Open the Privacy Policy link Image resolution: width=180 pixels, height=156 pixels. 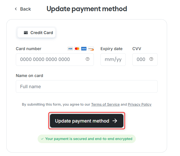click(140, 104)
